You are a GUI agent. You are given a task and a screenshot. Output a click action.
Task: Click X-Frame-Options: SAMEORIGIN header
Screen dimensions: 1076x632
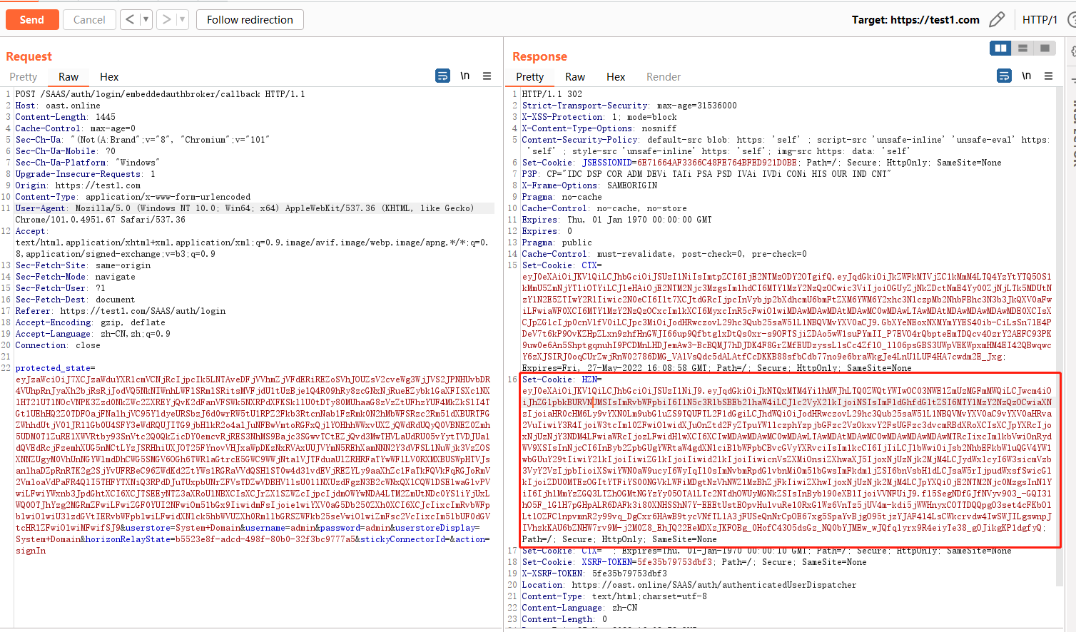coord(589,185)
